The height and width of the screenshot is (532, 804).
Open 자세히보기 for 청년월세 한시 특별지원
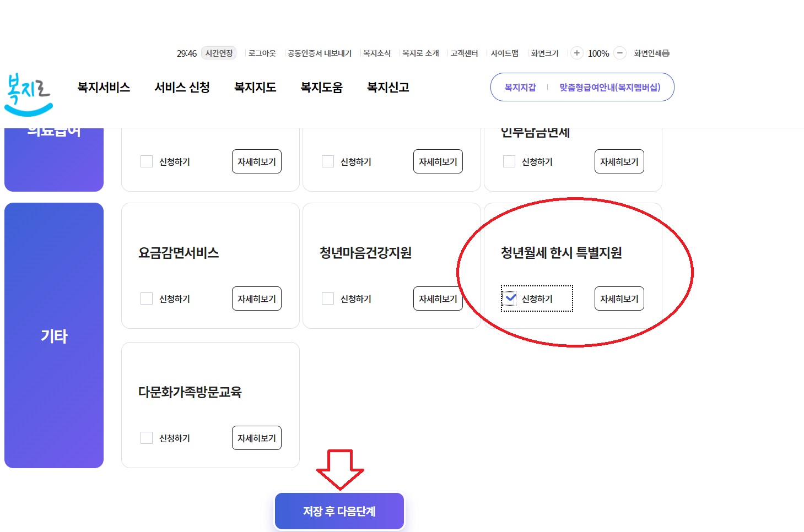pyautogui.click(x=619, y=298)
